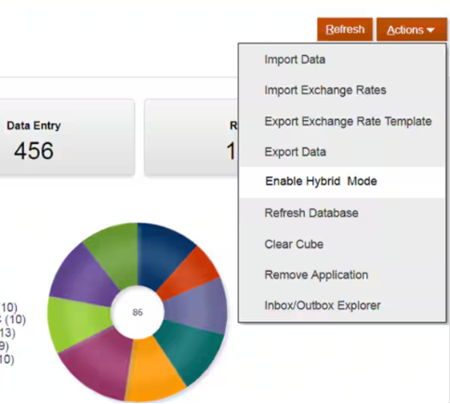Image resolution: width=450 pixels, height=404 pixels.
Task: Select Export Exchange Rate Template
Action: 342,121
